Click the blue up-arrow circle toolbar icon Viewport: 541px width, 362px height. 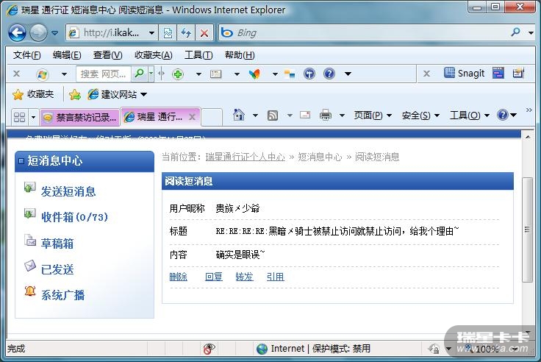point(309,74)
